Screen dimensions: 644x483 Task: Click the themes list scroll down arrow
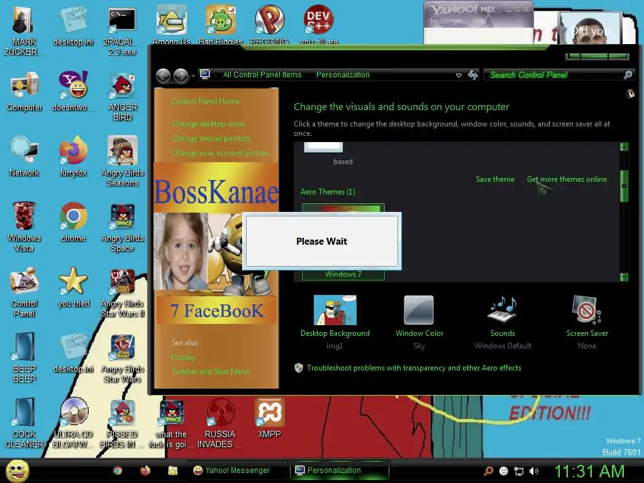[625, 277]
